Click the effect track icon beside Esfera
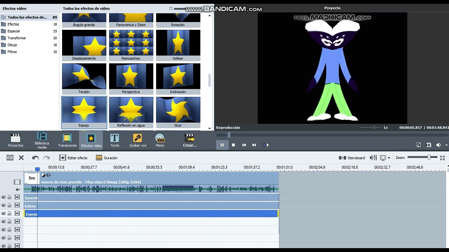Screen dimensions: 449x252 17,205
